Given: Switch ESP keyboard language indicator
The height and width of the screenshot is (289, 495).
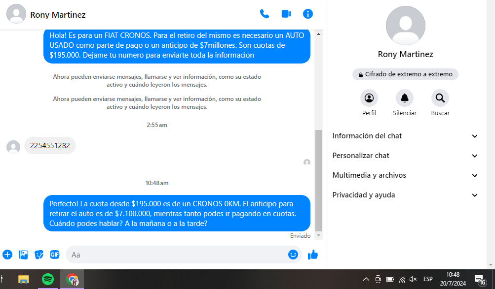Looking at the screenshot, I should point(428,279).
